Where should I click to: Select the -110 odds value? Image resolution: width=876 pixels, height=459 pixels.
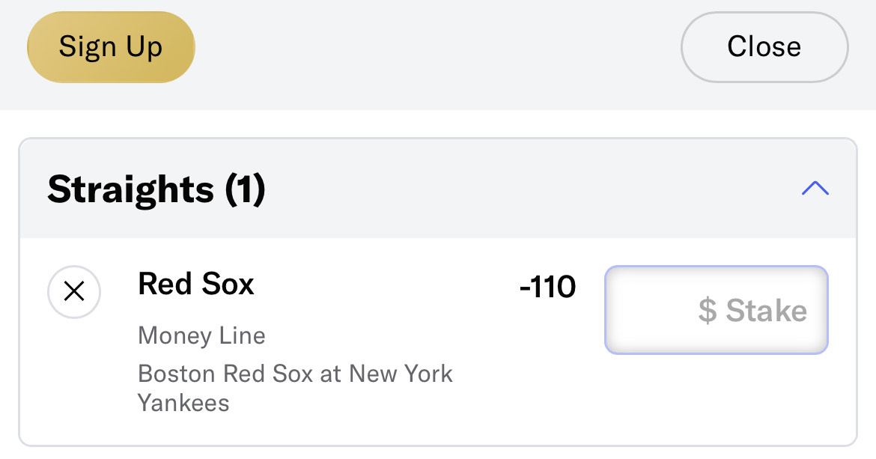pos(547,287)
